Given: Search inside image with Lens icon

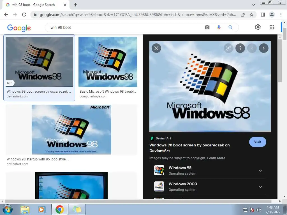Looking at the screenshot, I should tap(228, 48).
